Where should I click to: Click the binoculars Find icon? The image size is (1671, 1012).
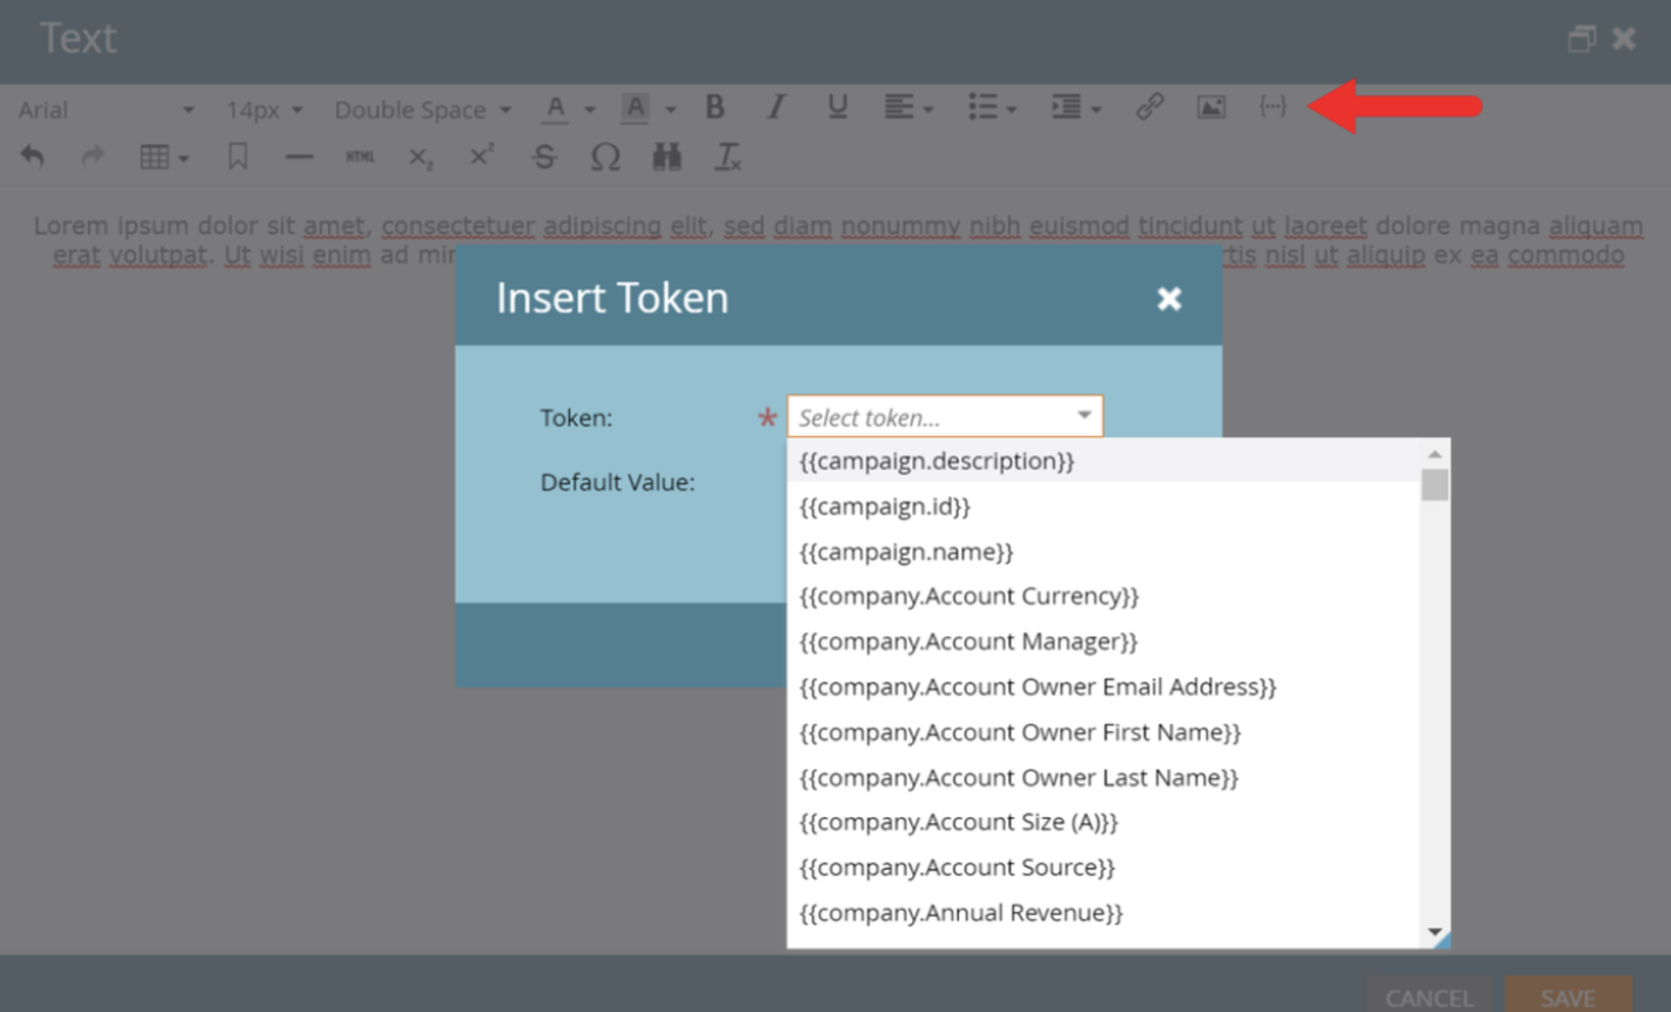[667, 157]
